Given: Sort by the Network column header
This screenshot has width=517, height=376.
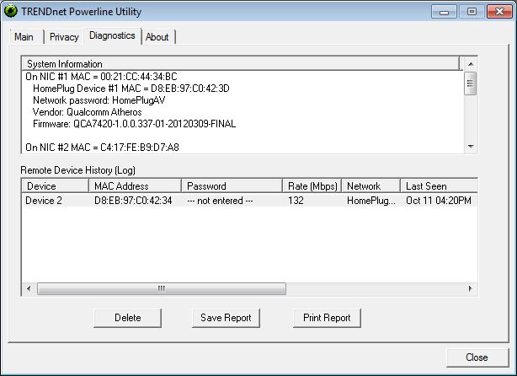Looking at the screenshot, I should pyautogui.click(x=371, y=185).
